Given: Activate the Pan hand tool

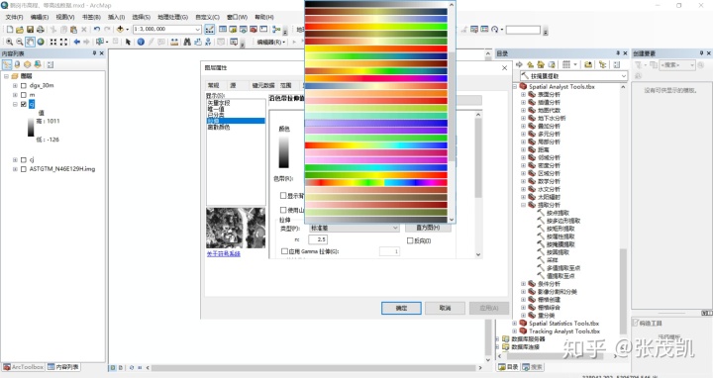Looking at the screenshot, I should 30,42.
